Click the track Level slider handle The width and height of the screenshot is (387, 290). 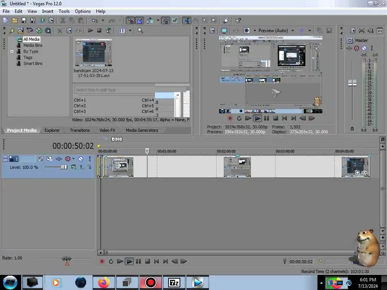63,167
